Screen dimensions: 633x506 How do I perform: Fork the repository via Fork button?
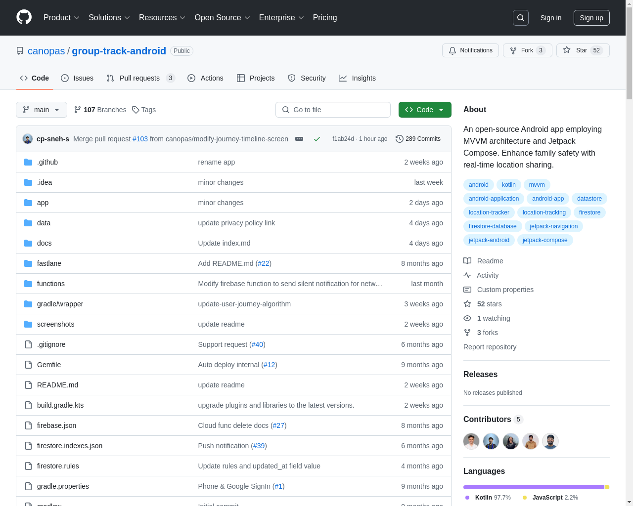click(527, 50)
